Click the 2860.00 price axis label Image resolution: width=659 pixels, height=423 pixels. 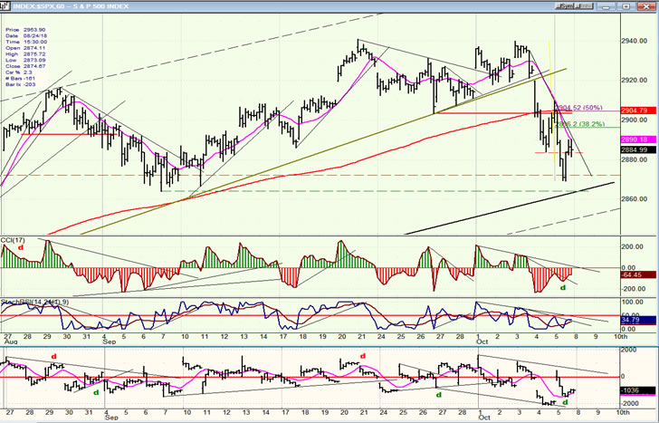[x=634, y=199]
